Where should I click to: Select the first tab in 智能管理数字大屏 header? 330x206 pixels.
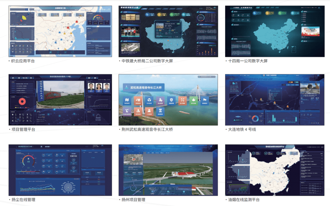[145, 9]
